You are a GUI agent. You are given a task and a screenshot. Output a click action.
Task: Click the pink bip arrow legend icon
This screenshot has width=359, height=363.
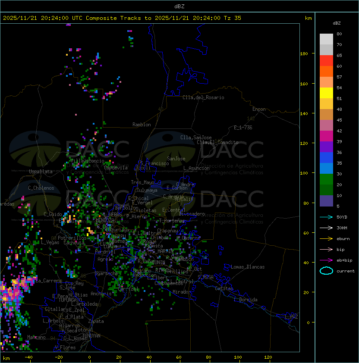tap(326, 249)
